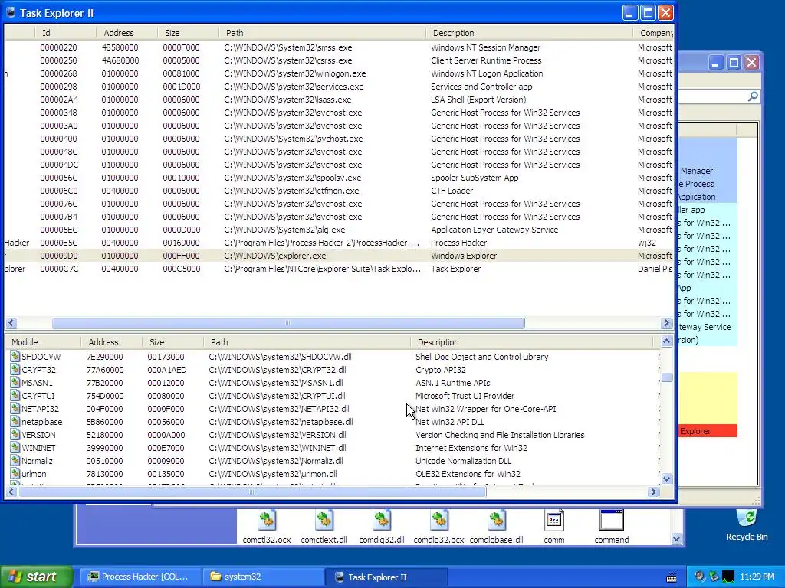The width and height of the screenshot is (785, 588).
Task: Click the clock showing 11:29 PM
Action: coord(757,577)
